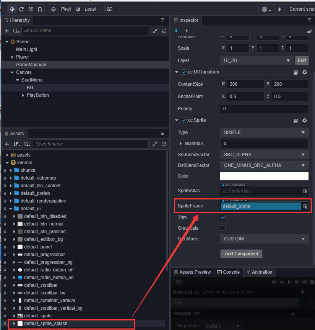Viewport: 315px width, 330px height.
Task: Expand the Player node
Action: tap(12, 57)
